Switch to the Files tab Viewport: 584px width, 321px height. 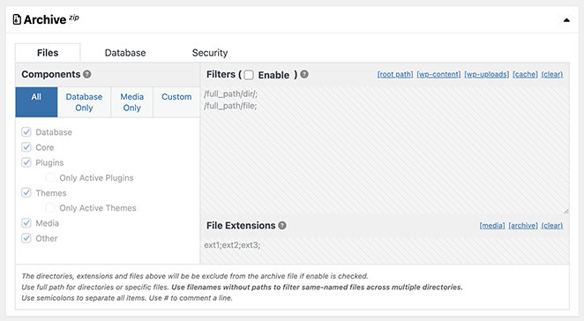[48, 53]
